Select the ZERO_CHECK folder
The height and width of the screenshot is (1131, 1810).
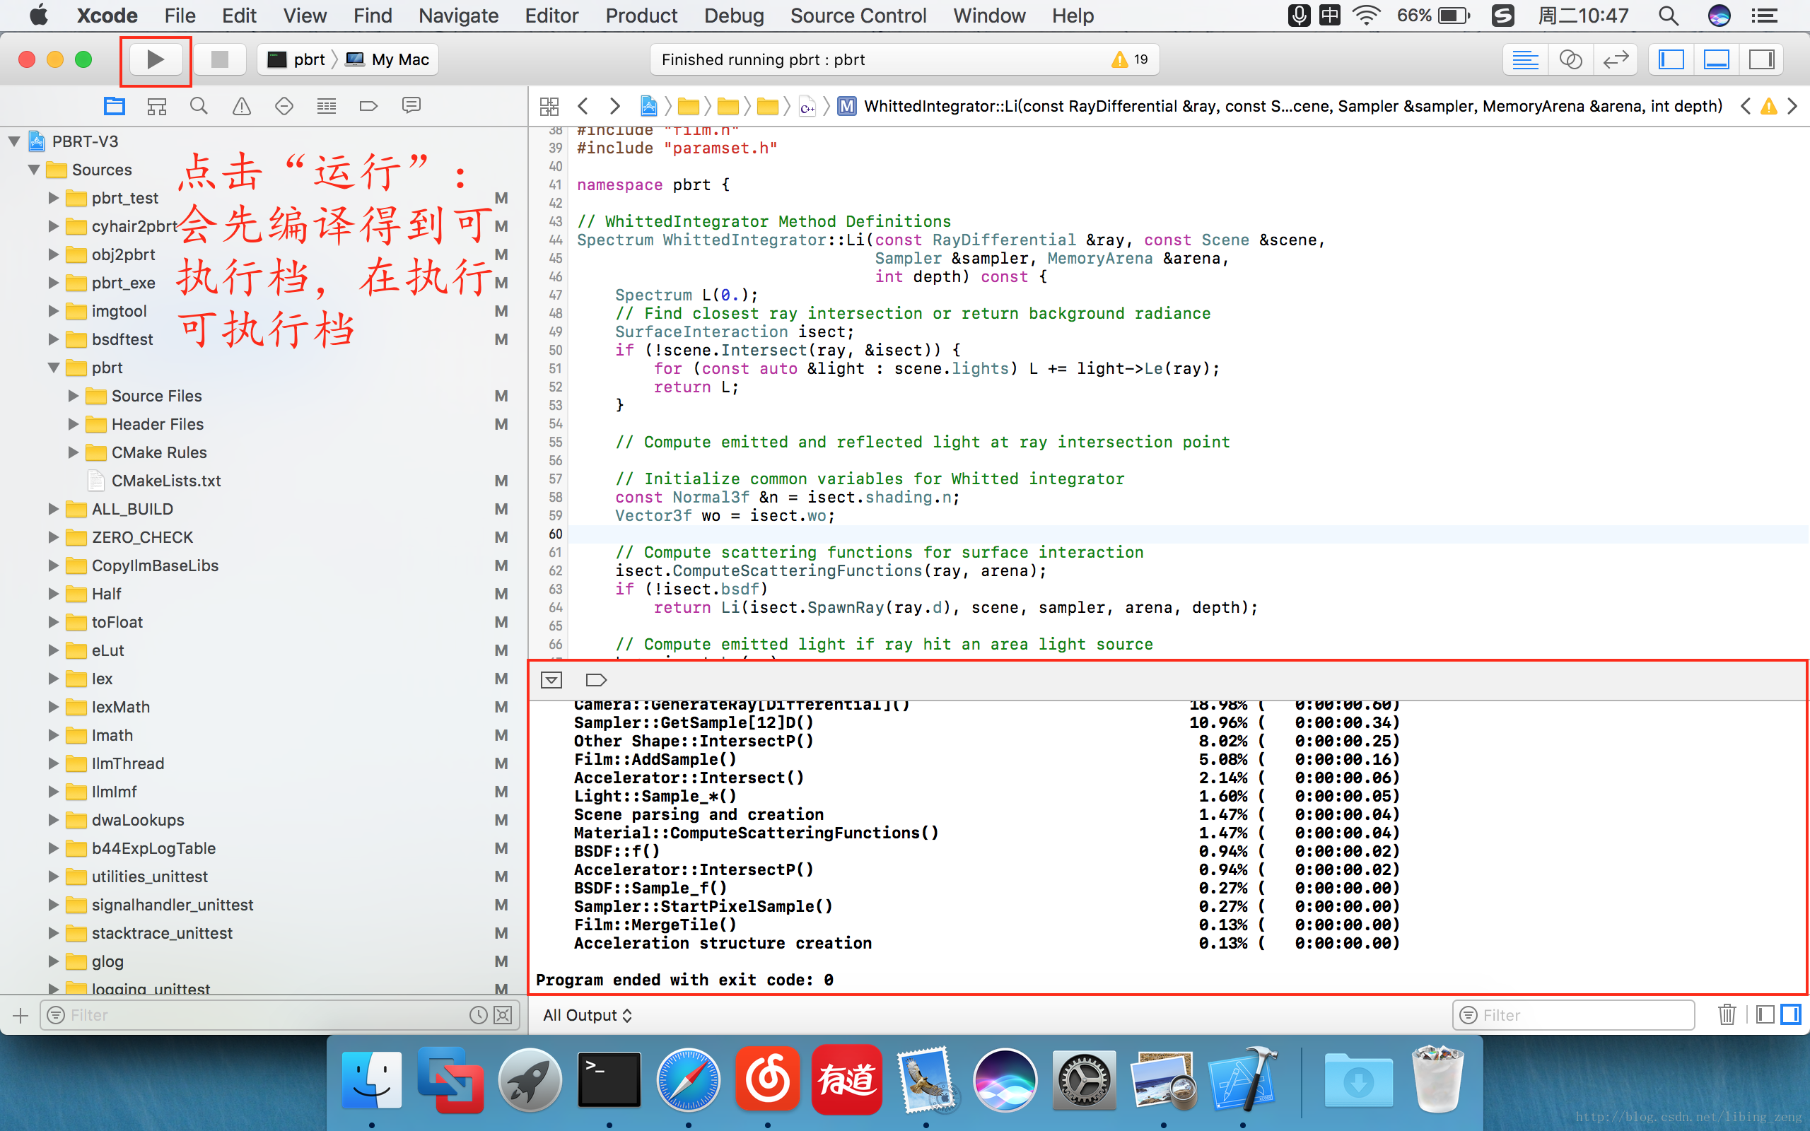[142, 537]
